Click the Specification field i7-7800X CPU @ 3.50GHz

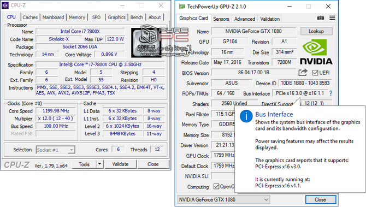pos(101,64)
